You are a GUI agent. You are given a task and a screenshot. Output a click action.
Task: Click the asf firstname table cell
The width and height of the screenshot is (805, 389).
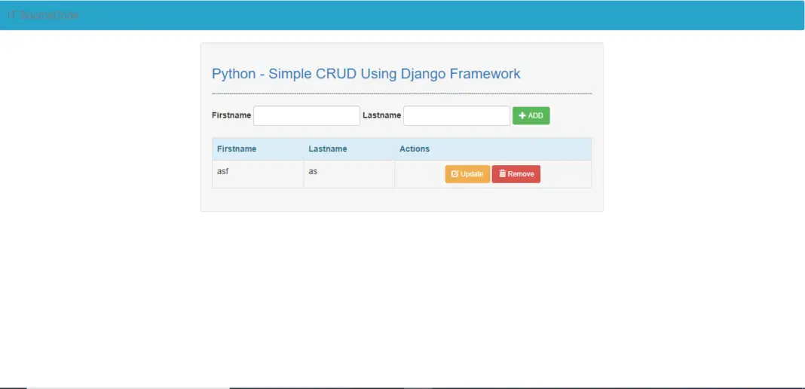pyautogui.click(x=258, y=174)
